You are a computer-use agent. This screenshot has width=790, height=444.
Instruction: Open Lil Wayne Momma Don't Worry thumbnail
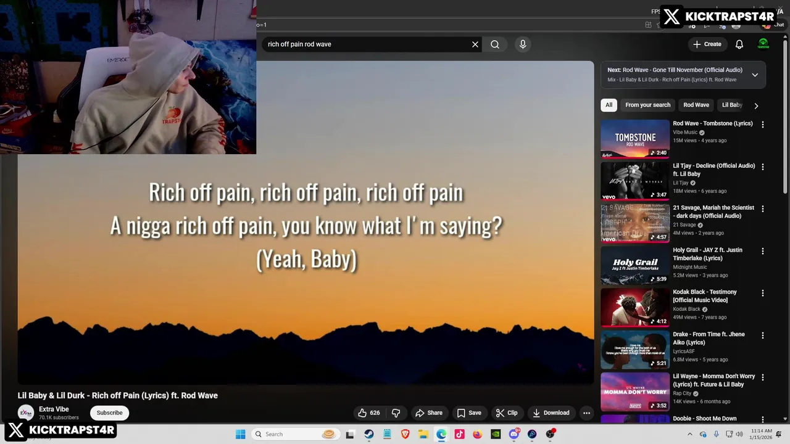[x=635, y=392]
